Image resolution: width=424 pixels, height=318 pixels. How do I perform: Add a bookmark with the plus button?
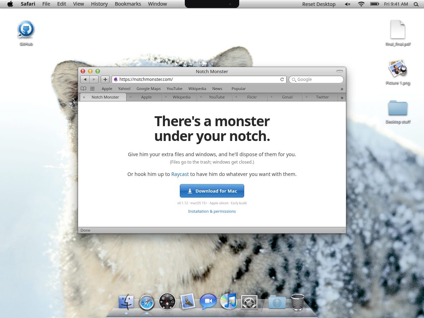[x=105, y=79]
